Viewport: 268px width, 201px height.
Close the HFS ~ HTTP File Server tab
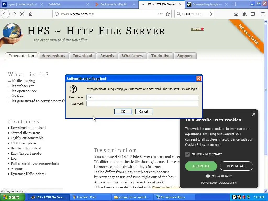click(180, 4)
